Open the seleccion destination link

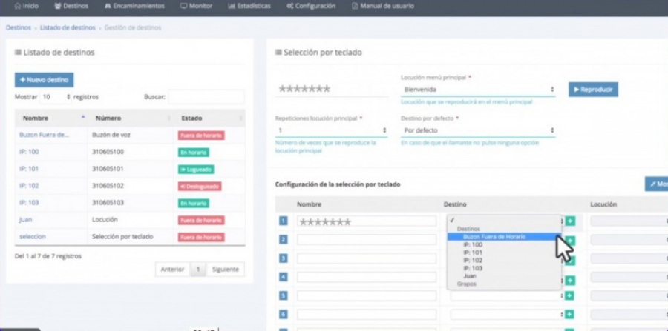click(x=33, y=237)
